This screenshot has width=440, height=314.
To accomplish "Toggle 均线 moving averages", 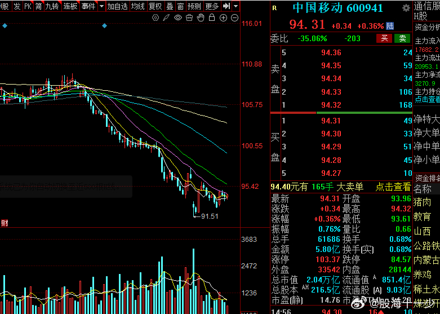I will pyautogui.click(x=138, y=6).
